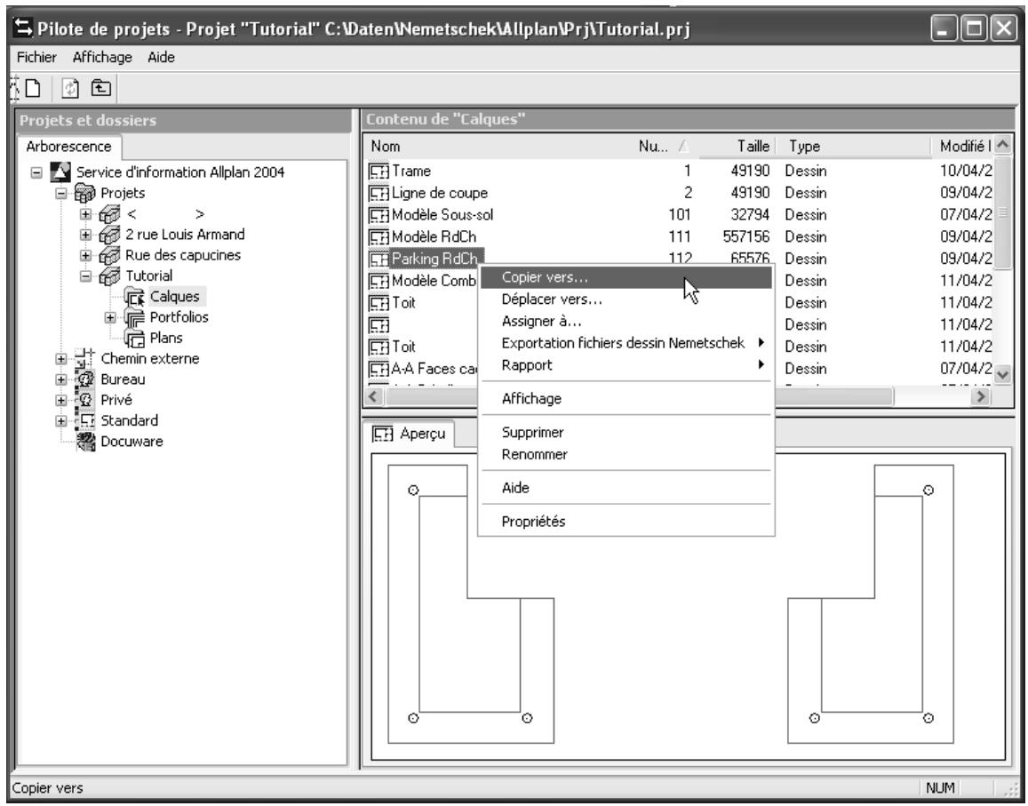The height and width of the screenshot is (806, 1028).
Task: Sort list by Taille column header
Action: pyautogui.click(x=737, y=147)
